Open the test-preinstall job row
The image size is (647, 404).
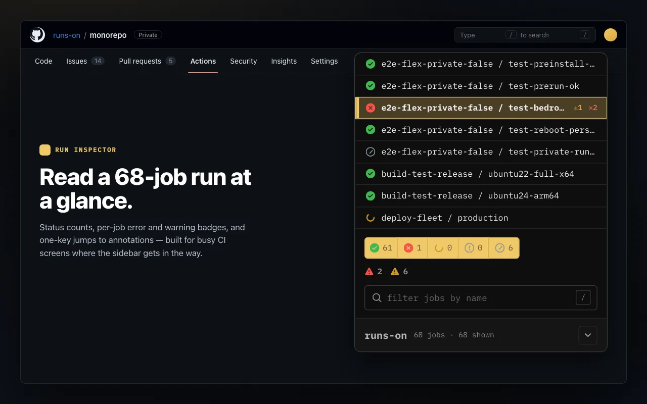click(x=481, y=64)
